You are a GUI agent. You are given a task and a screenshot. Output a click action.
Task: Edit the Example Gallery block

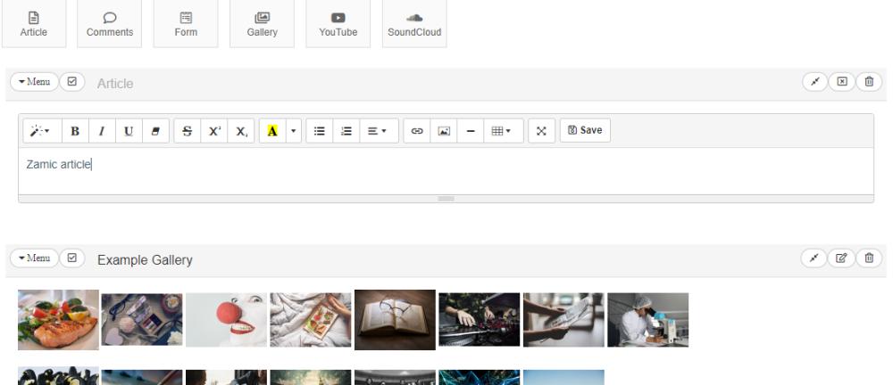click(x=841, y=258)
